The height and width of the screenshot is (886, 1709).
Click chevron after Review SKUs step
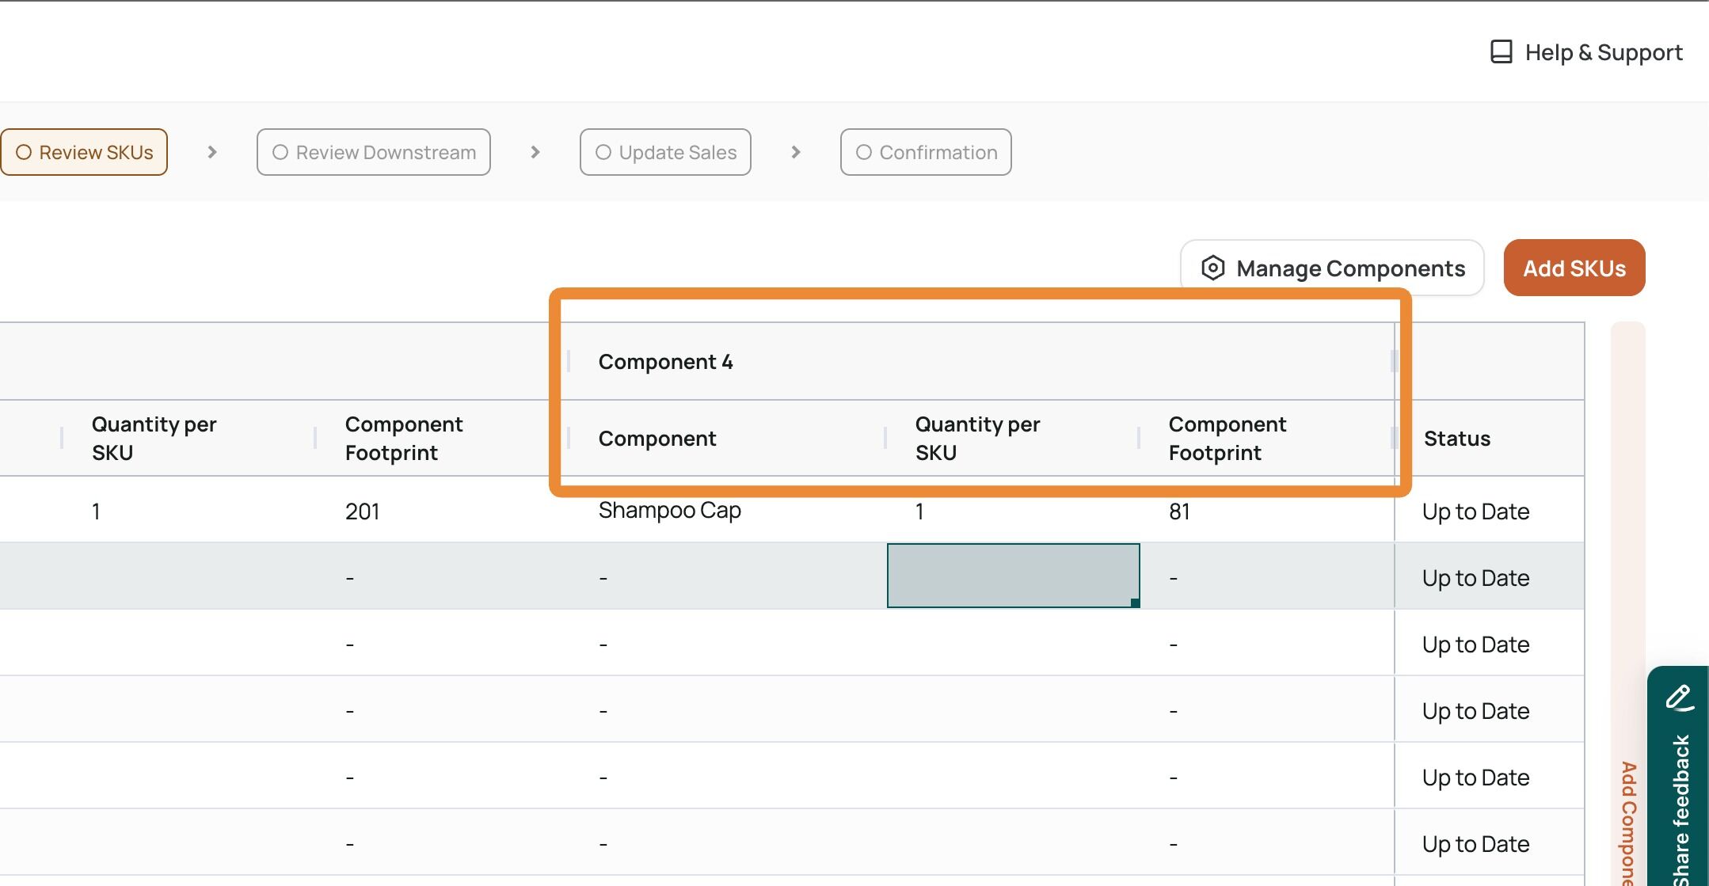tap(211, 152)
